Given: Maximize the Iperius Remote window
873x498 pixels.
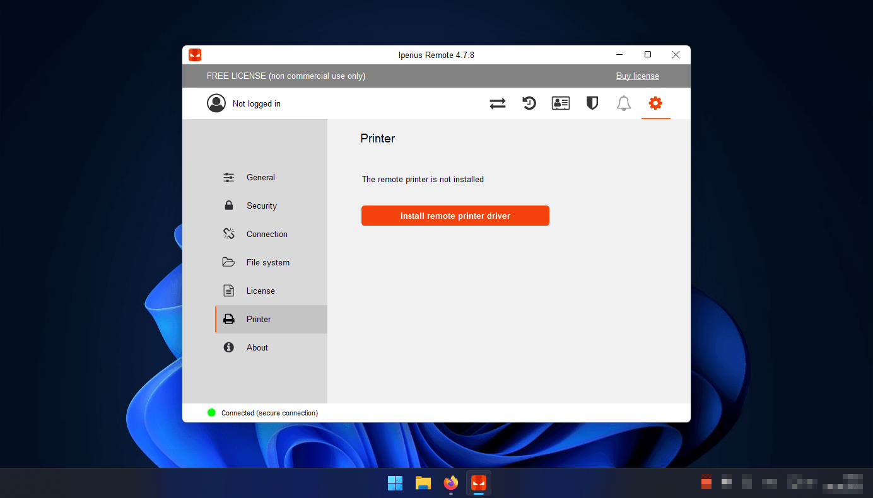Looking at the screenshot, I should pyautogui.click(x=648, y=55).
